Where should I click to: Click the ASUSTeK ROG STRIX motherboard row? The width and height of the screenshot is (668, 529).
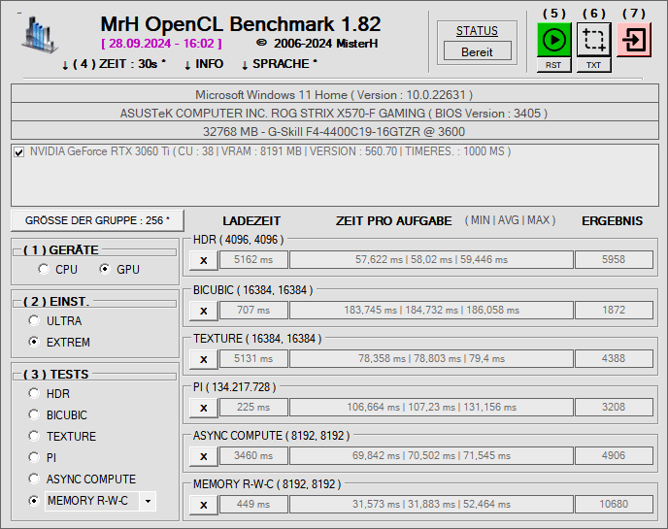click(x=335, y=113)
